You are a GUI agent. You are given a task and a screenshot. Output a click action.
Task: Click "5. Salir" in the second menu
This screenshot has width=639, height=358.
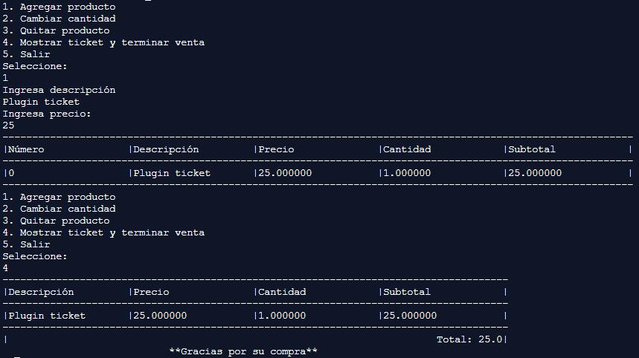pyautogui.click(x=26, y=244)
